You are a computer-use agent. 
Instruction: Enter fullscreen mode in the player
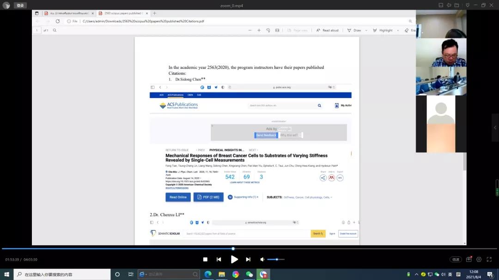489,259
